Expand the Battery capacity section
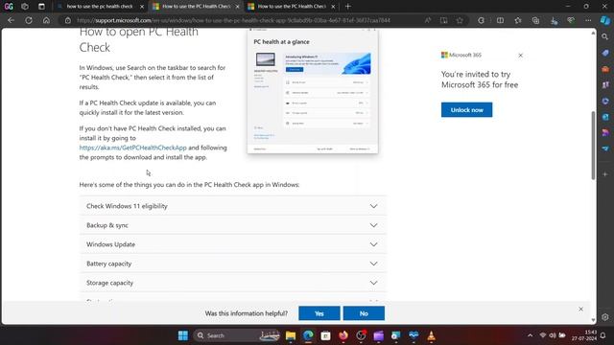The image size is (614, 345). coord(233,264)
